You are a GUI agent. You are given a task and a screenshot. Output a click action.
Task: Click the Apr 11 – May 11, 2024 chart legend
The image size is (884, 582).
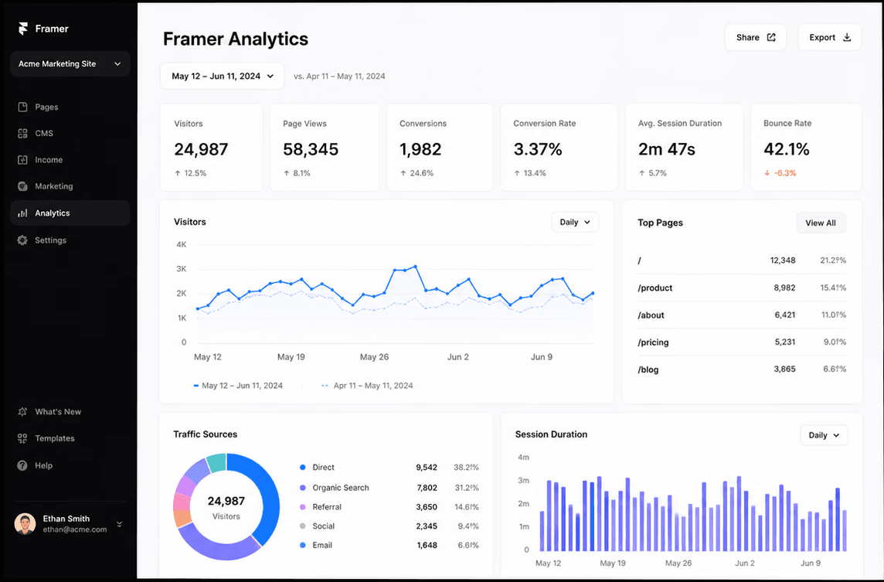pos(367,386)
